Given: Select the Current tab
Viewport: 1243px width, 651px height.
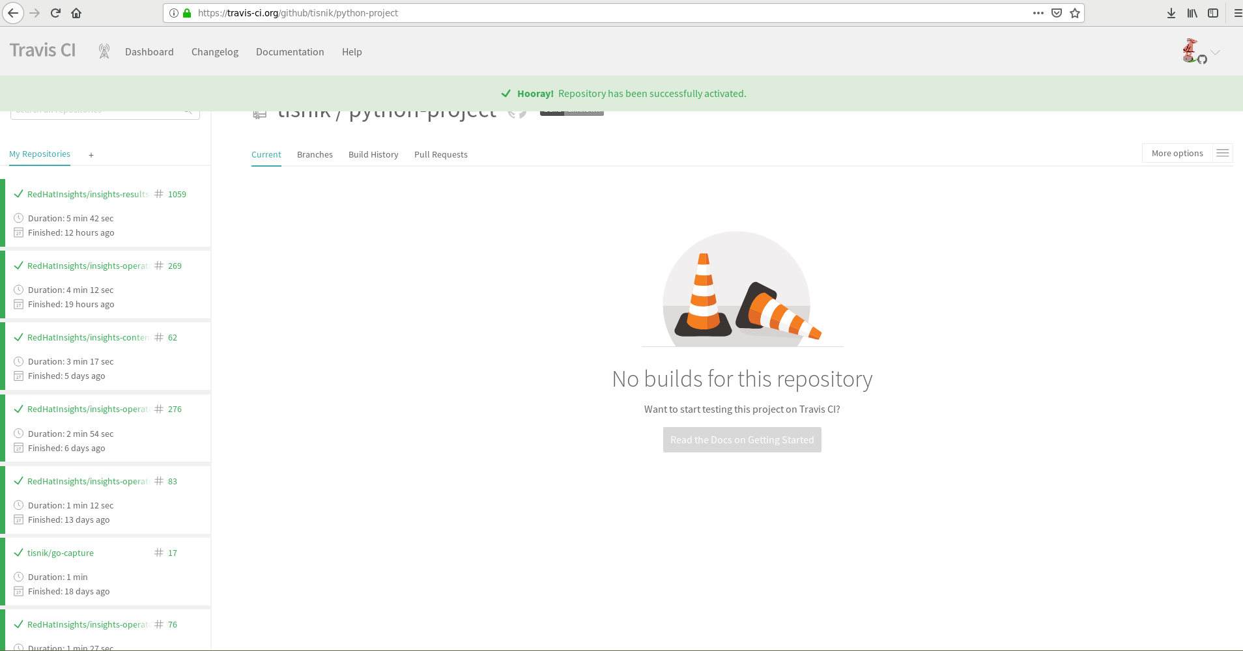Looking at the screenshot, I should [x=266, y=154].
